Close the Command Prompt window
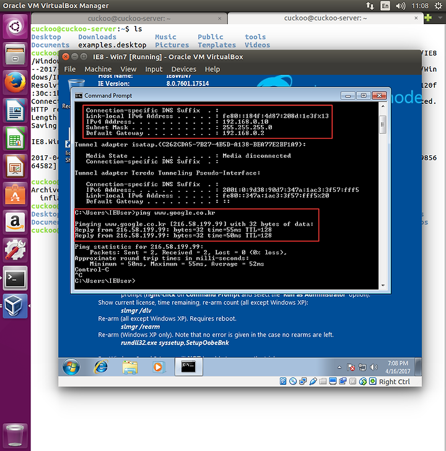The height and width of the screenshot is (451, 446). click(x=379, y=95)
